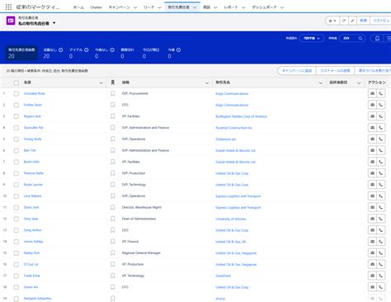Send email to Grey Jane

(372, 219)
